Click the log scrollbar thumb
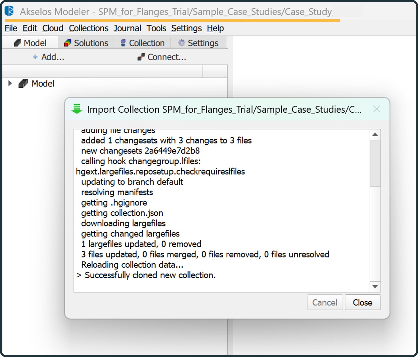The width and height of the screenshot is (418, 357). [x=375, y=163]
